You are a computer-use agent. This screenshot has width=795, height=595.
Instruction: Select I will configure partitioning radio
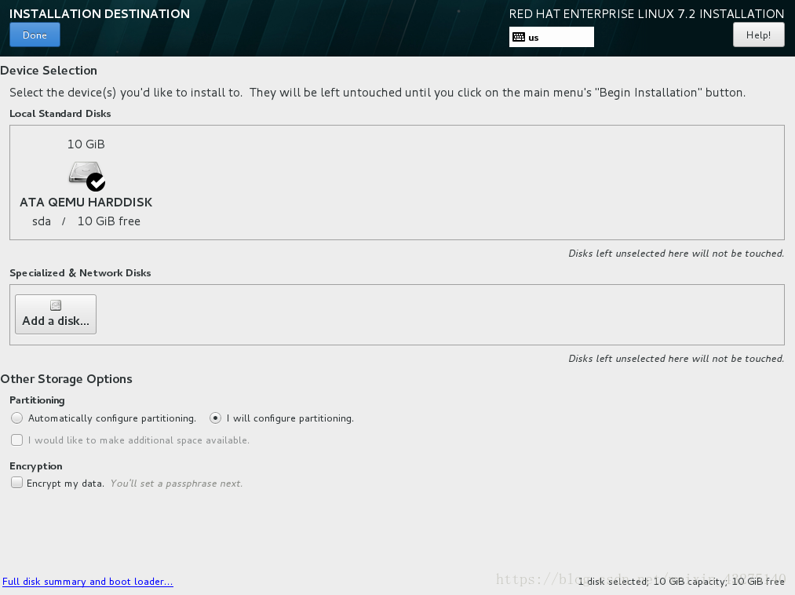[x=216, y=418]
